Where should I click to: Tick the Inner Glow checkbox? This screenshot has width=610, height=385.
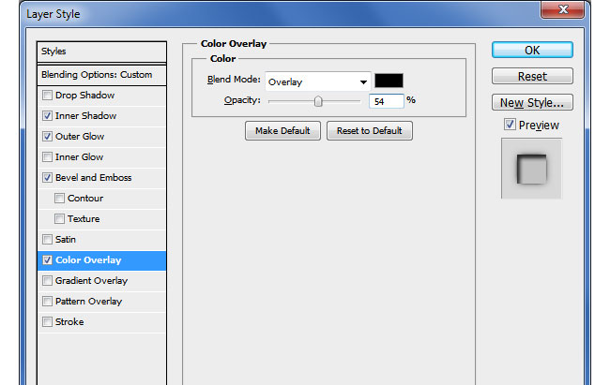(47, 157)
